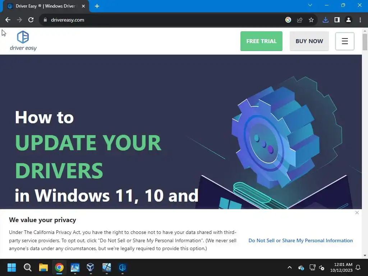Screen dimensions: 368x276
Task: Click the BUY NOW button
Action: pos(309,41)
